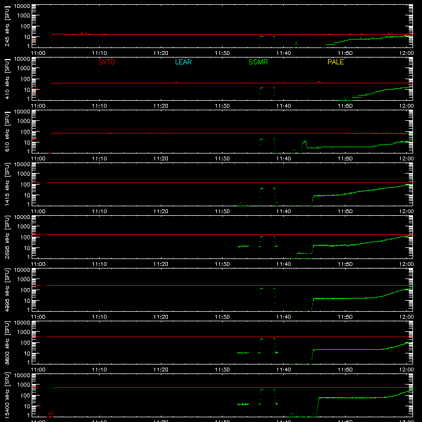The width and height of the screenshot is (422, 422).
Task: Click the 100 tick label on the 245 MHz axis
Action: point(25,26)
